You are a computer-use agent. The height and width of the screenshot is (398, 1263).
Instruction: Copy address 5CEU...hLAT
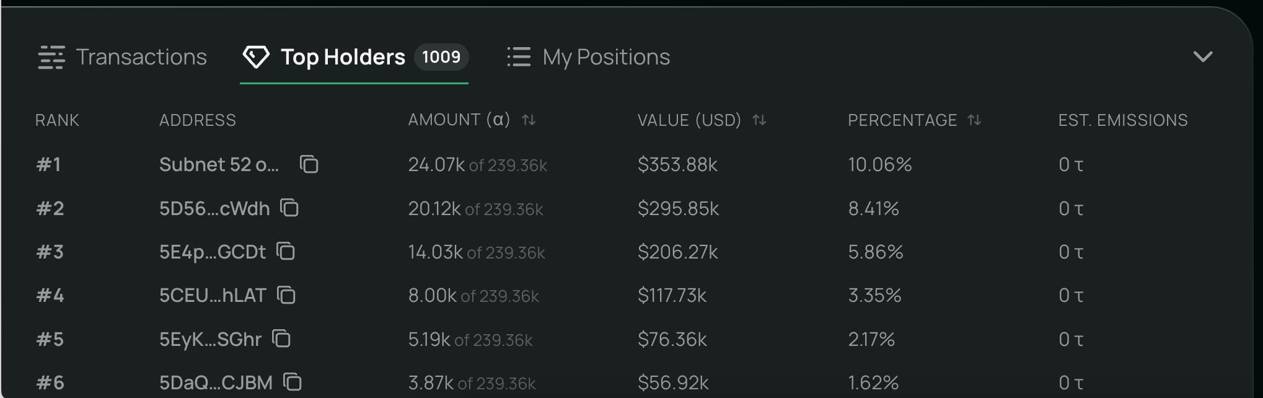click(x=286, y=295)
